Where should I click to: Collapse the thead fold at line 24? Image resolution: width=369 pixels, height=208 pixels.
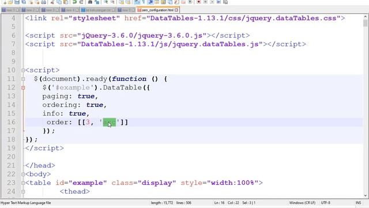[23, 192]
